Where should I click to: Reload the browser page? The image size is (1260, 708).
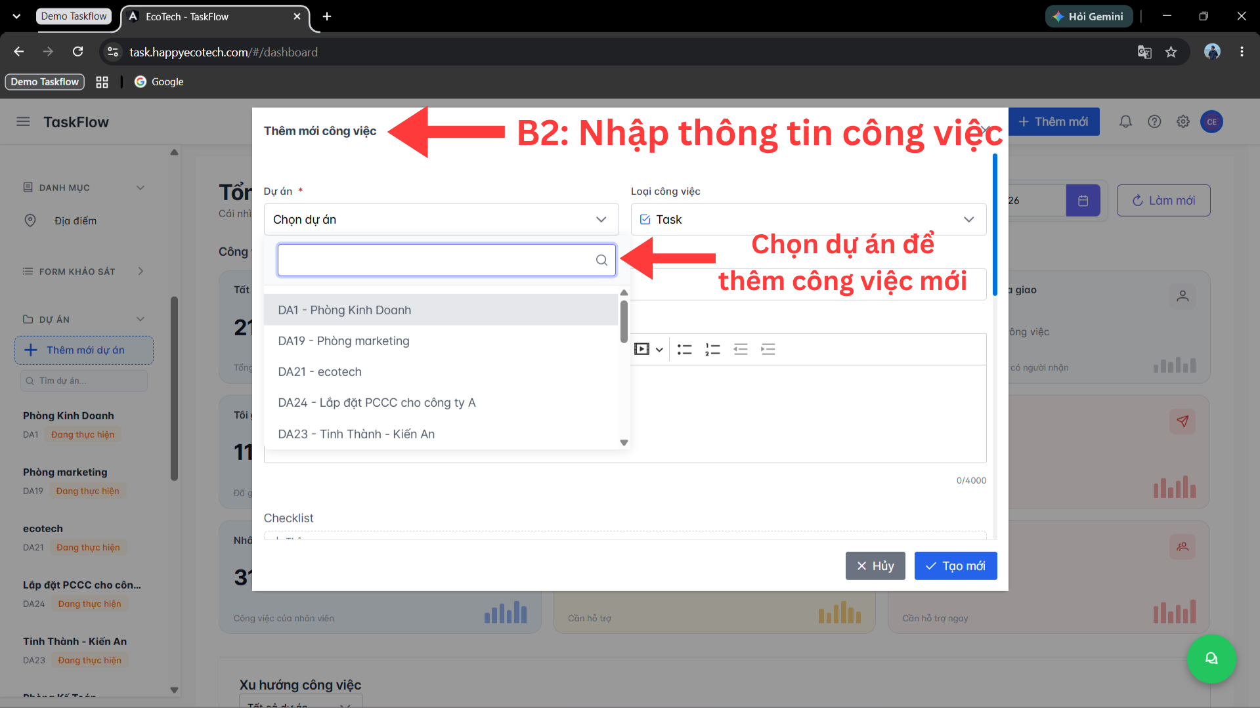(77, 52)
